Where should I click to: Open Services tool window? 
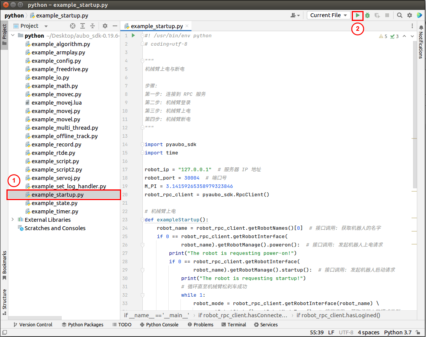click(266, 324)
